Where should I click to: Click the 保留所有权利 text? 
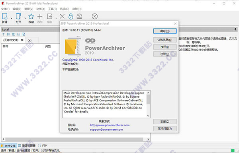(x=70, y=64)
